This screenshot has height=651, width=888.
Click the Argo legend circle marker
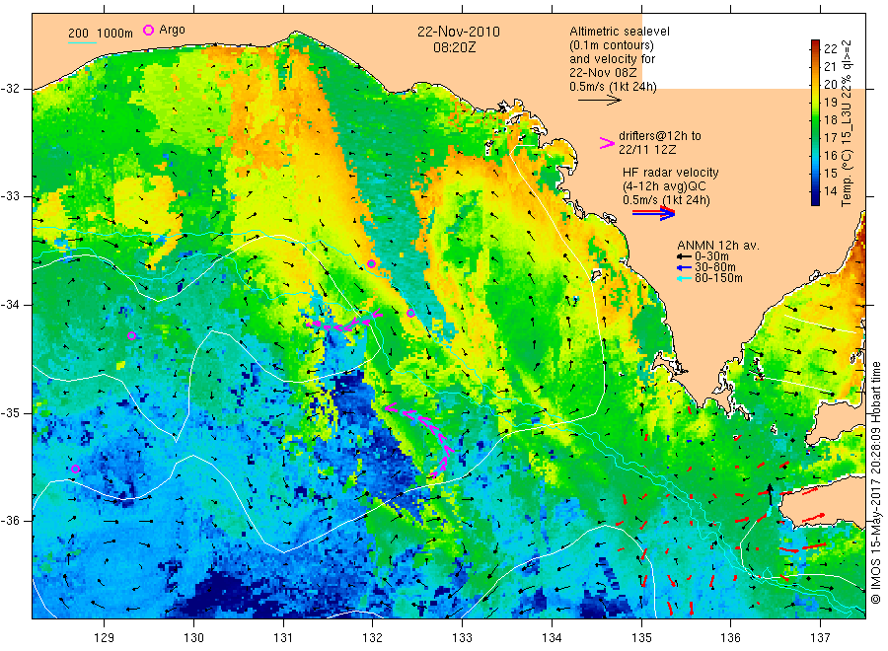(x=148, y=30)
